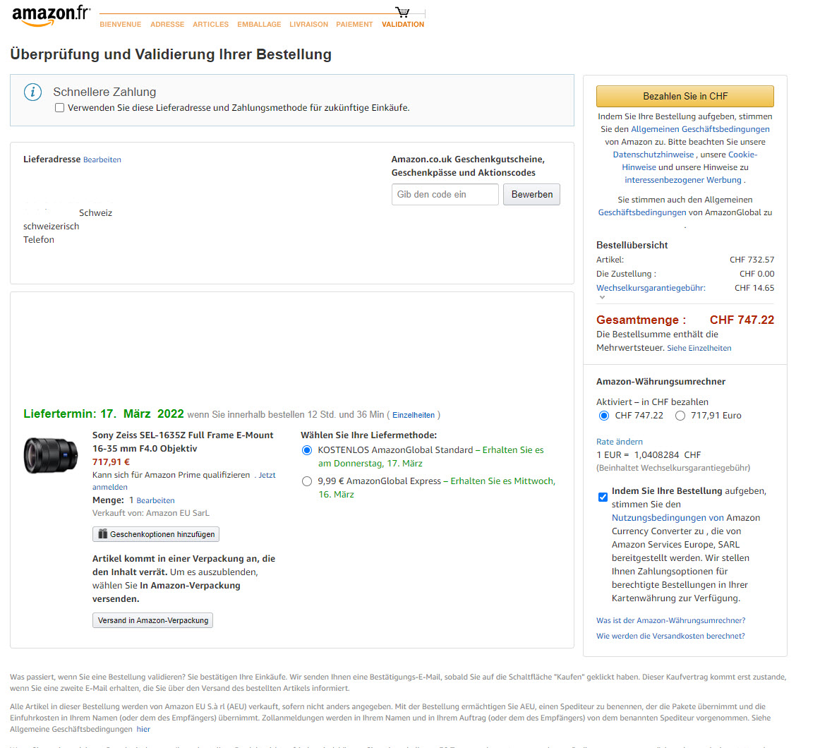Expand the Wechselkursgarantiegebühr details chevron
Viewport: 820px width, 748px height.
pyautogui.click(x=602, y=297)
